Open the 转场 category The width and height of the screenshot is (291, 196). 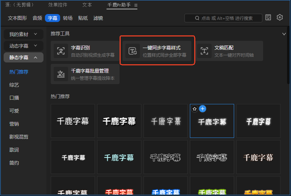coord(67,18)
